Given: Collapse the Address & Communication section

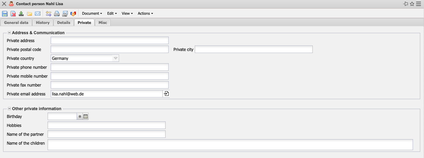Looking at the screenshot, I should click(x=9, y=33).
